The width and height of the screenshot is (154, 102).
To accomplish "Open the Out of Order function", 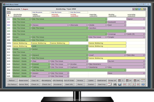I will [x=69, y=81].
